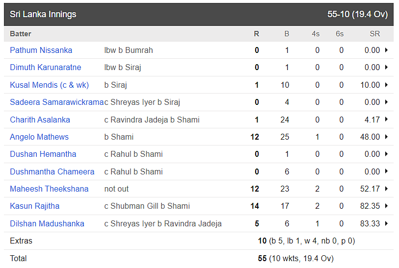Expand the arrow on Kasun Rajitha's row
Image resolution: width=399 pixels, height=268 pixels.
pyautogui.click(x=387, y=206)
